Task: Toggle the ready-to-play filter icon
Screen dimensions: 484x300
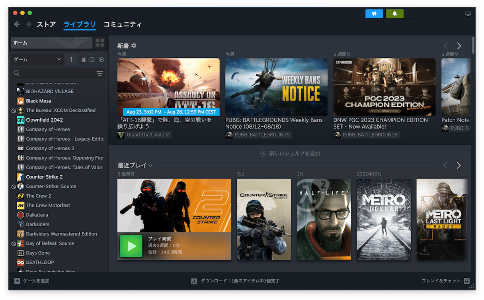Action: click(x=101, y=59)
